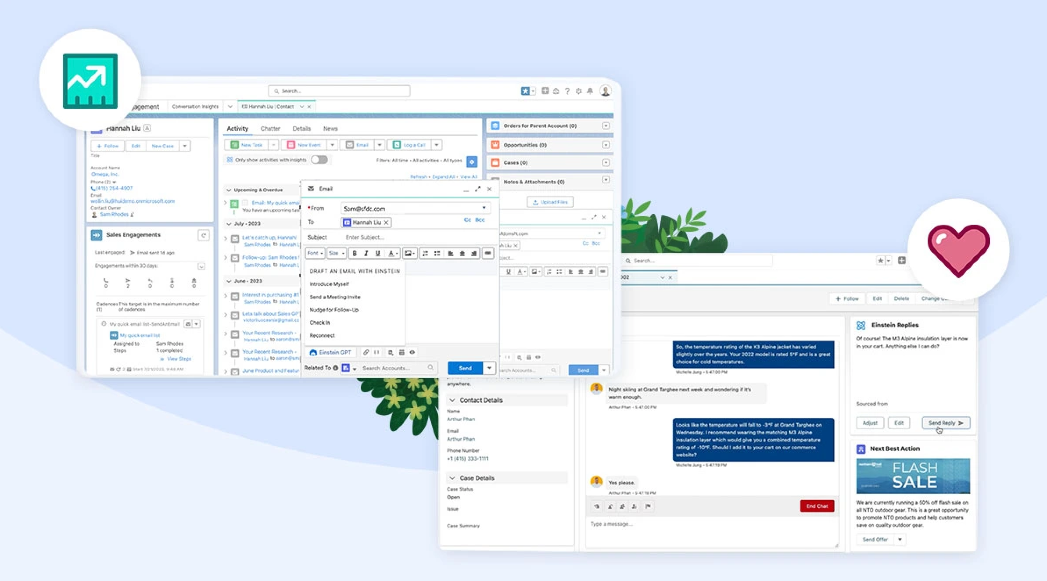The width and height of the screenshot is (1047, 581).
Task: Select Nudge for Follow-Up menu option
Action: pyautogui.click(x=334, y=310)
